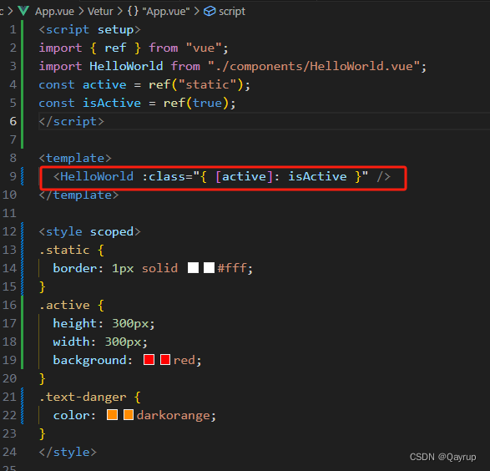Click the scoped attribute on style tag
This screenshot has height=471, width=490.
[x=112, y=232]
